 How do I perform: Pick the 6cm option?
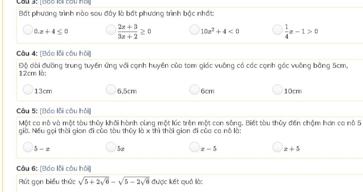[194, 89]
